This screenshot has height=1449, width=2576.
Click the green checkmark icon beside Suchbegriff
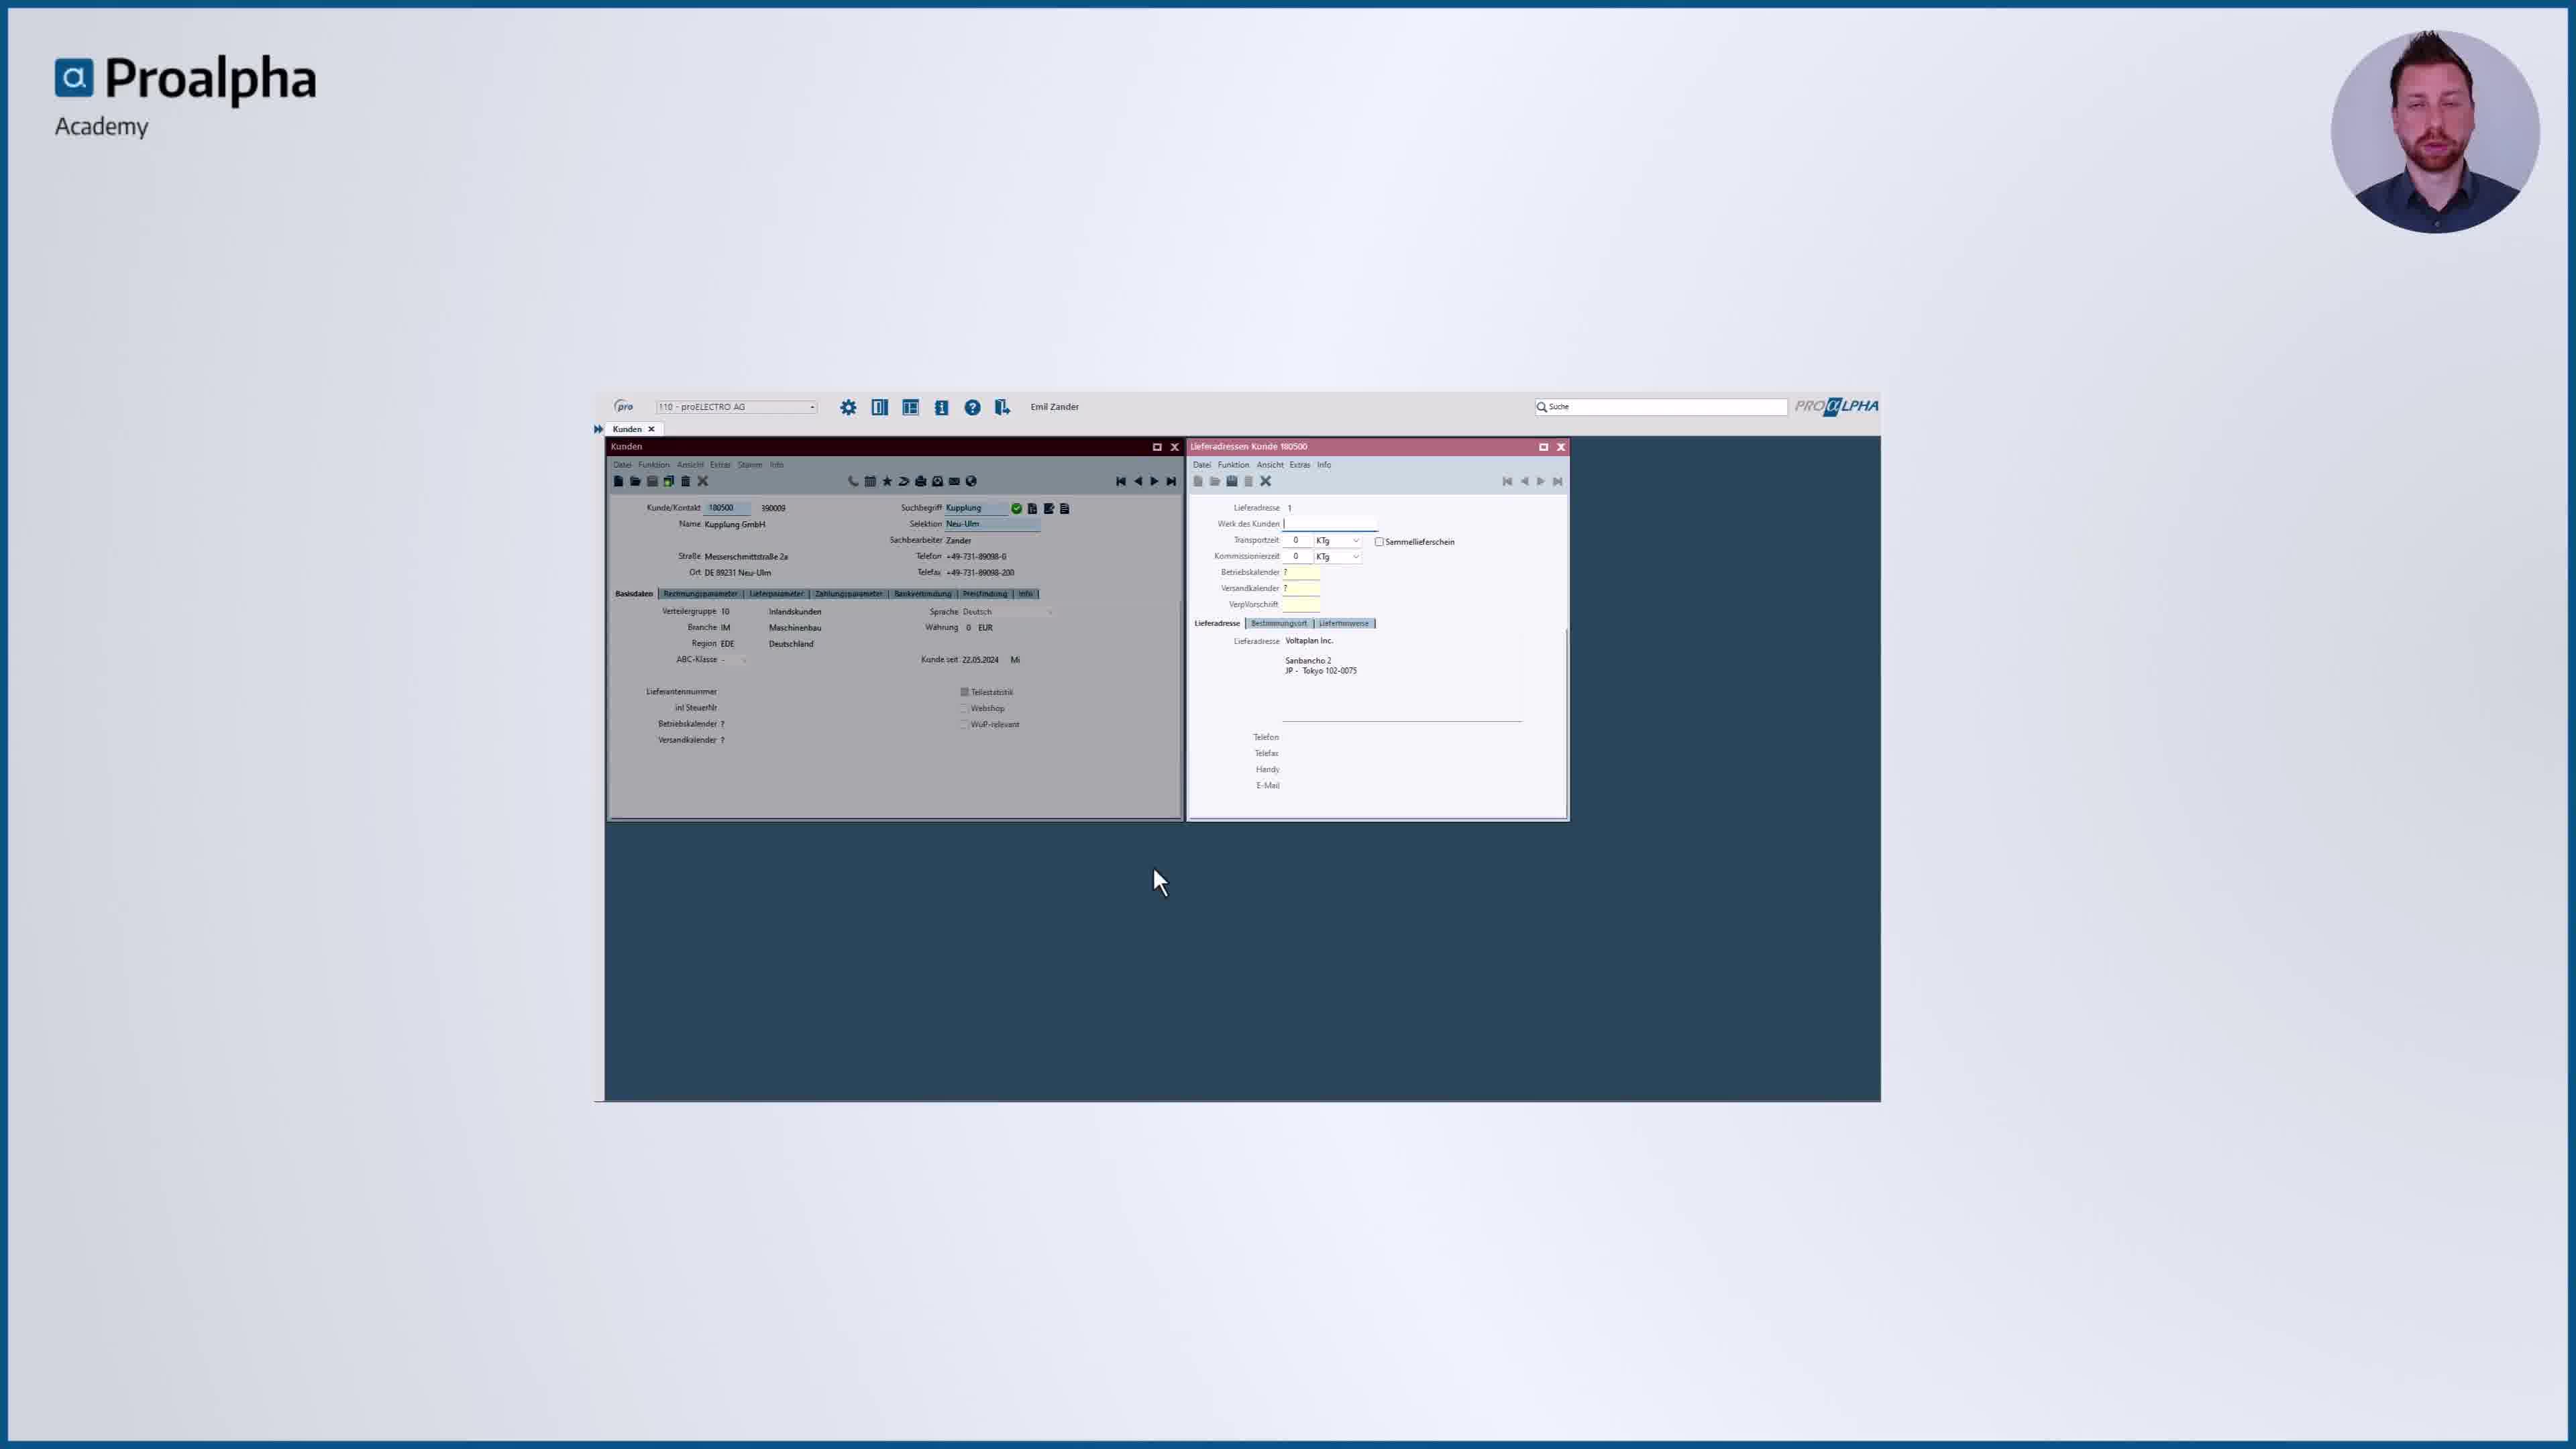click(1016, 508)
